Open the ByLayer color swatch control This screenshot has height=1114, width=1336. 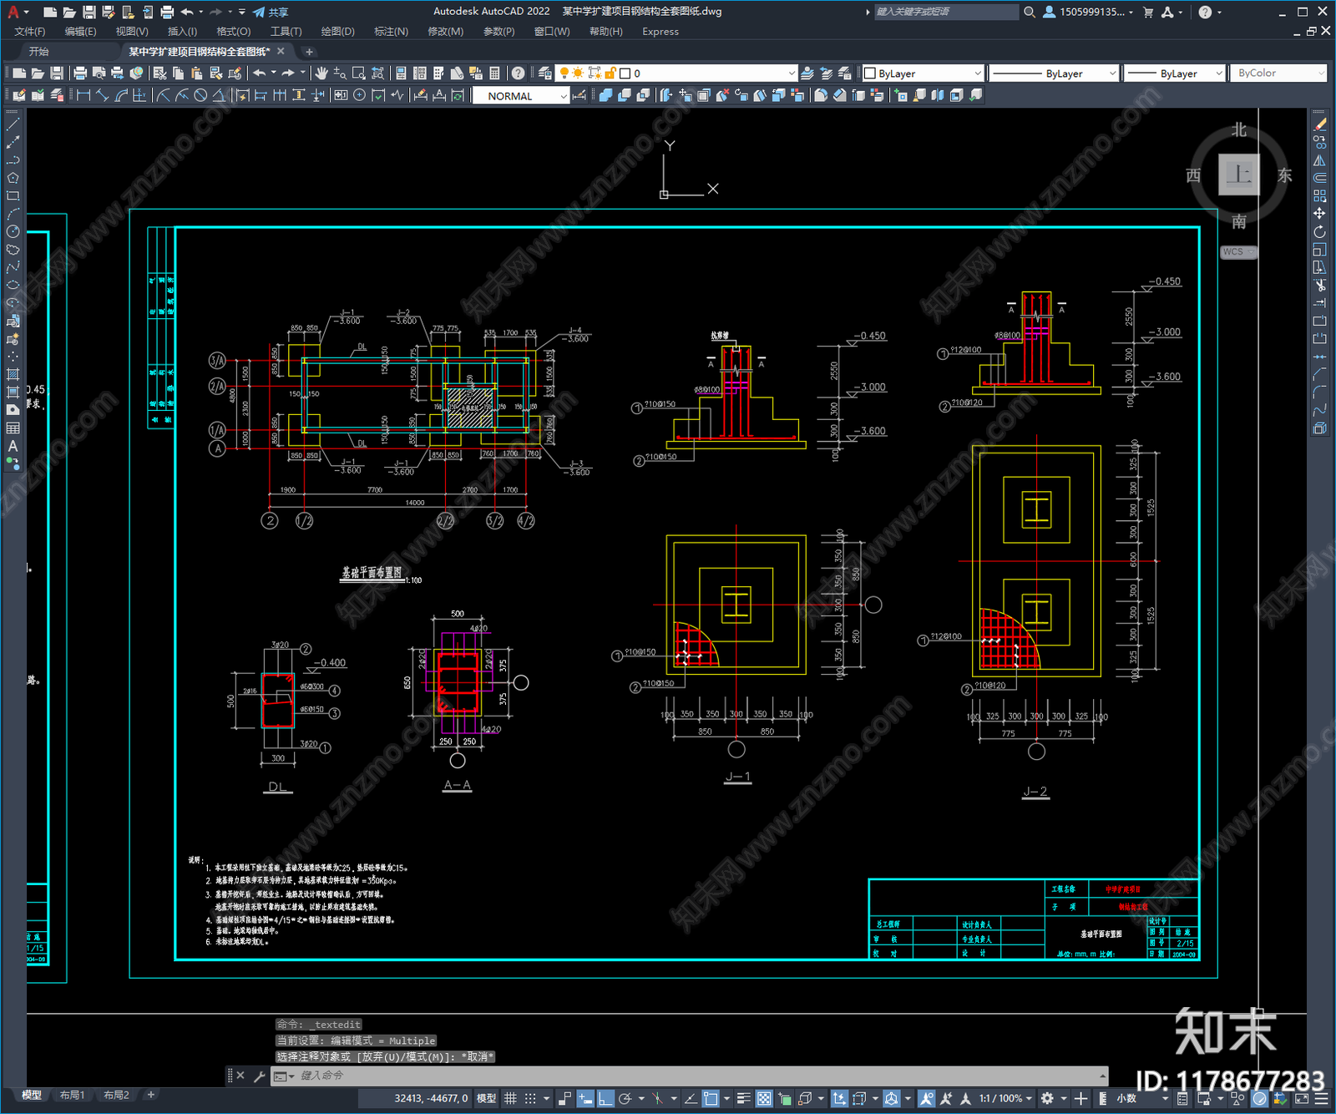pyautogui.click(x=923, y=73)
